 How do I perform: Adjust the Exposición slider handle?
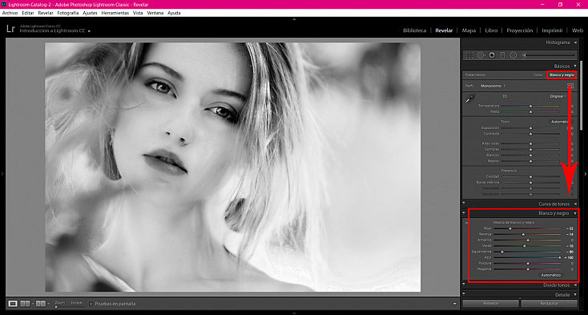pos(530,128)
